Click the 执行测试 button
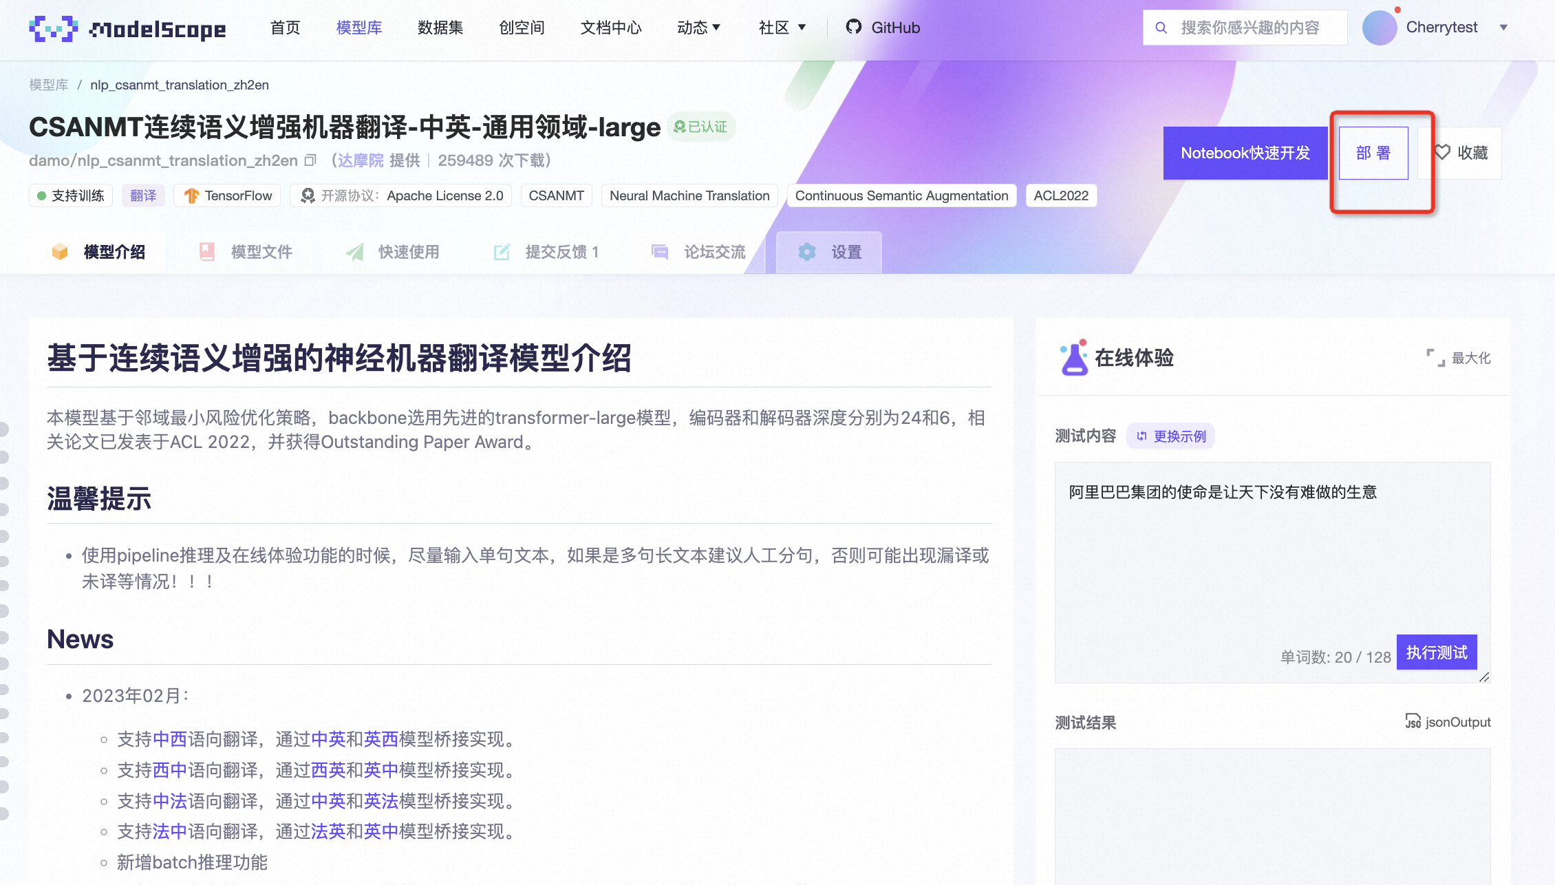Image resolution: width=1555 pixels, height=885 pixels. click(1437, 652)
